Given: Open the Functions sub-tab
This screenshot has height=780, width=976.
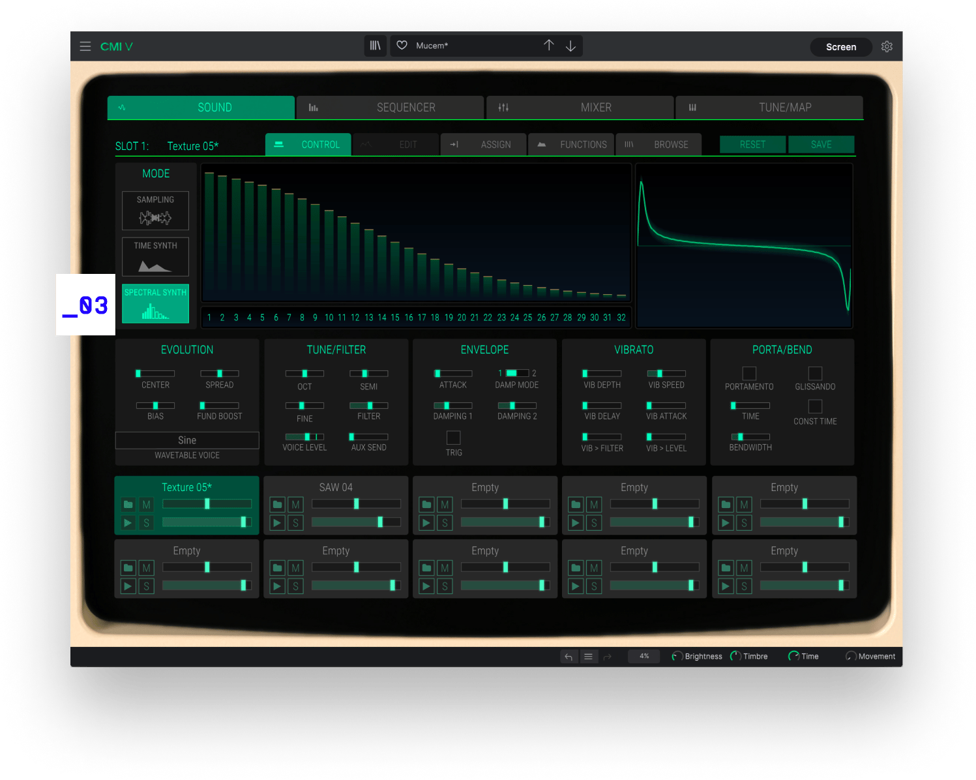Looking at the screenshot, I should point(571,144).
